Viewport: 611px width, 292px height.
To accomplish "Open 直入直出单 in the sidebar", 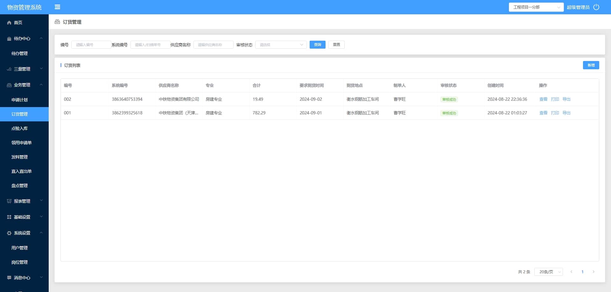I will click(x=21, y=171).
